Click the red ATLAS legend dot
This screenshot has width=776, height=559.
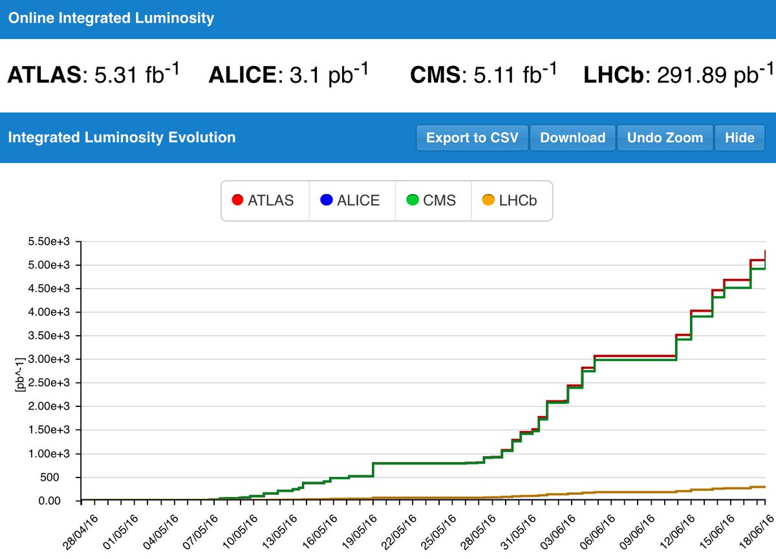point(237,200)
